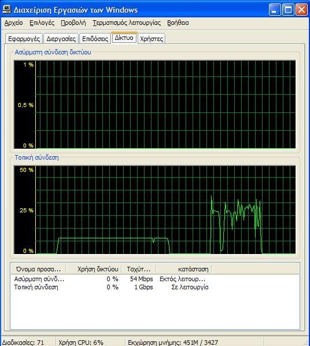Switch to the Διεργασίες tab
The height and width of the screenshot is (346, 310).
point(61,39)
